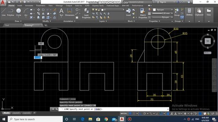Open the Parametric ribbon tab
Image resolution: width=218 pixels, height=122 pixels.
click(41, 5)
